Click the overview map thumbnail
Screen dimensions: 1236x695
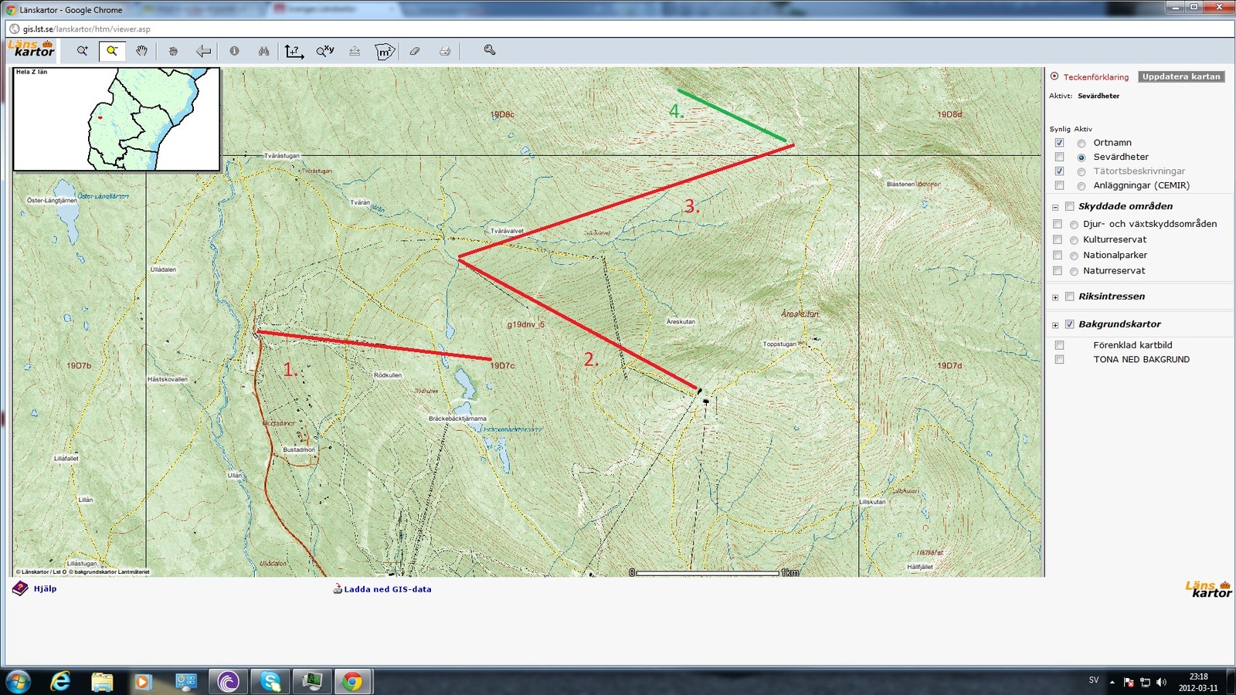pos(117,119)
